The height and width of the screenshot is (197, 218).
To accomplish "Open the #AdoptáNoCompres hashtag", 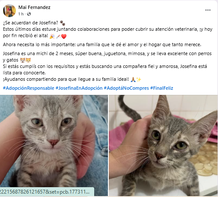I will click(x=126, y=88).
